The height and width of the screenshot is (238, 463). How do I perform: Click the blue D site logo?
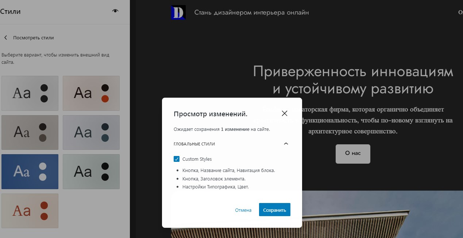178,12
